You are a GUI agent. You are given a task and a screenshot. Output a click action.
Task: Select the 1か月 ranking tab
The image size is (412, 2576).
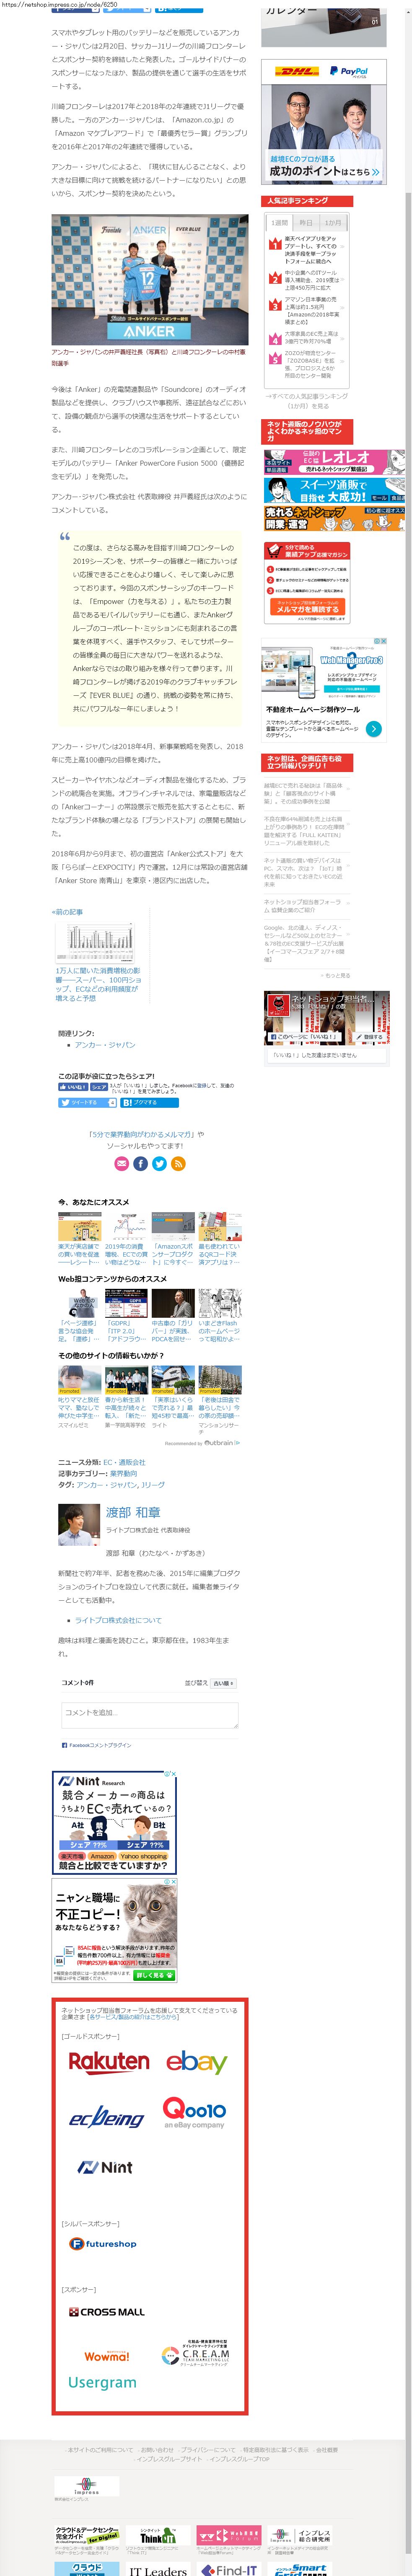point(333,223)
